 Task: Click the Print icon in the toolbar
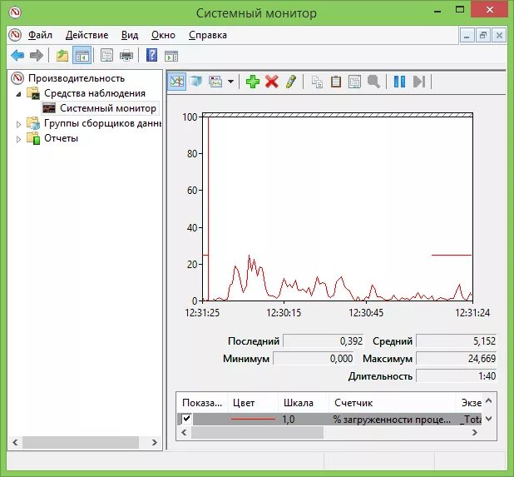pos(126,56)
